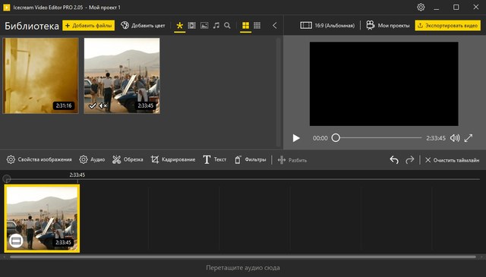486x277 pixels.
Task: Click the timeline horizontal scrollbar
Action: tap(243, 257)
